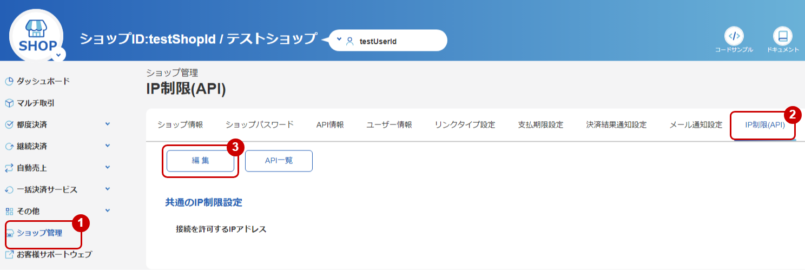Switch to the 支払期限設定 tab

point(540,125)
